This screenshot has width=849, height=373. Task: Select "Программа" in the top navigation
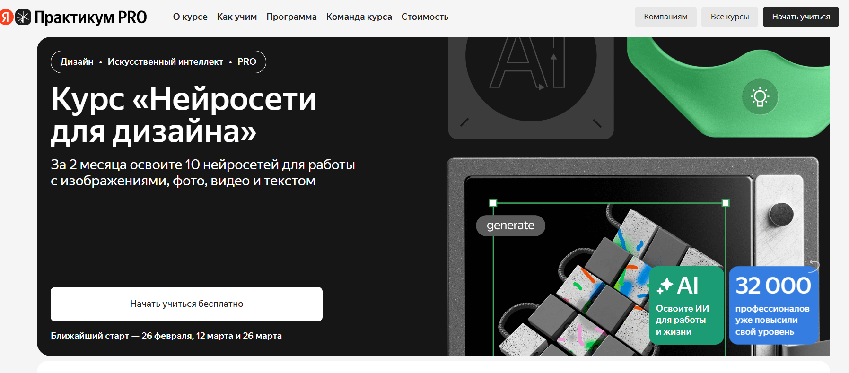pyautogui.click(x=291, y=17)
